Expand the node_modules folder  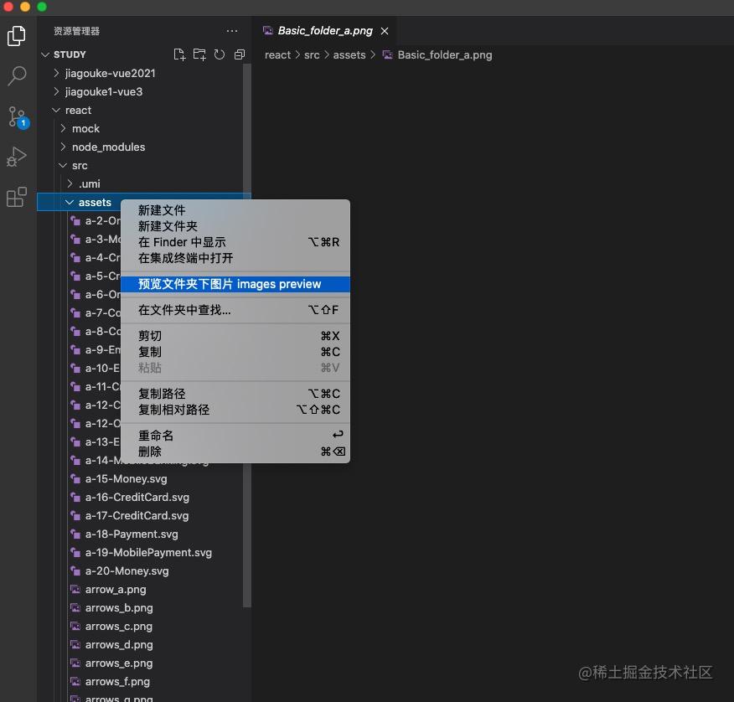[x=108, y=147]
